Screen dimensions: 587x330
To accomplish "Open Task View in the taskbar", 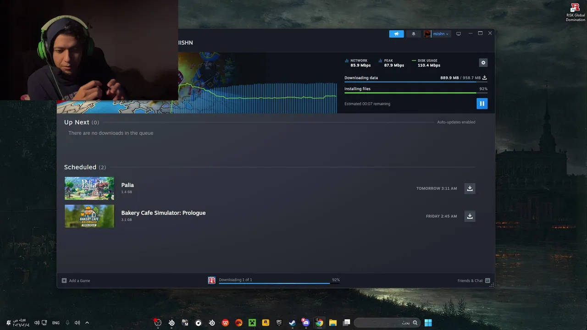I will tap(347, 323).
